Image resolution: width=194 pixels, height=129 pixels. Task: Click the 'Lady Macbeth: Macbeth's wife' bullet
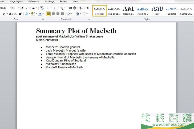click(x=66, y=51)
